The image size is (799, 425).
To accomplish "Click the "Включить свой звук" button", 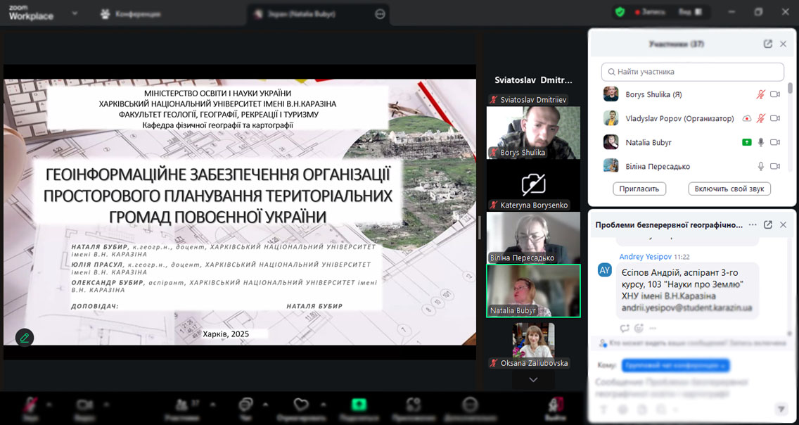I will (x=729, y=189).
